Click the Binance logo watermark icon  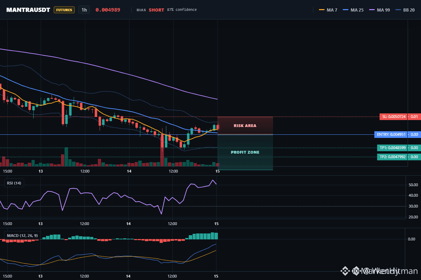(345, 271)
